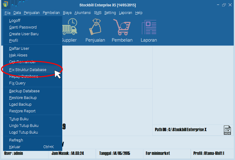
Task: Open Daftar User entry
Action: tap(33, 49)
